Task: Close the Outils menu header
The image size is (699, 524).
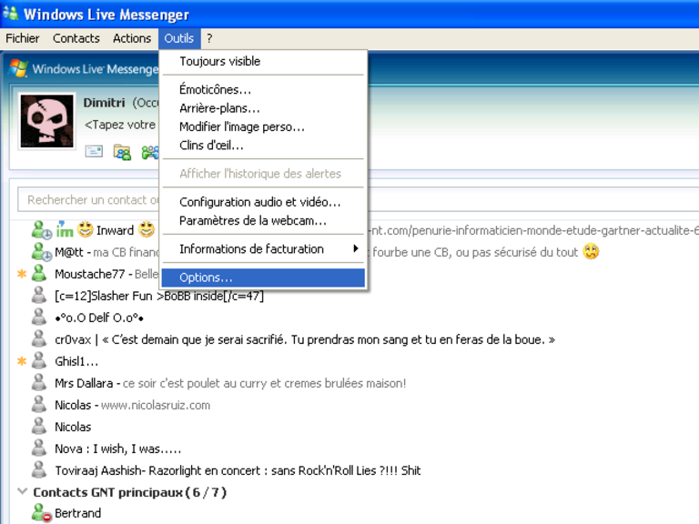Action: click(179, 38)
